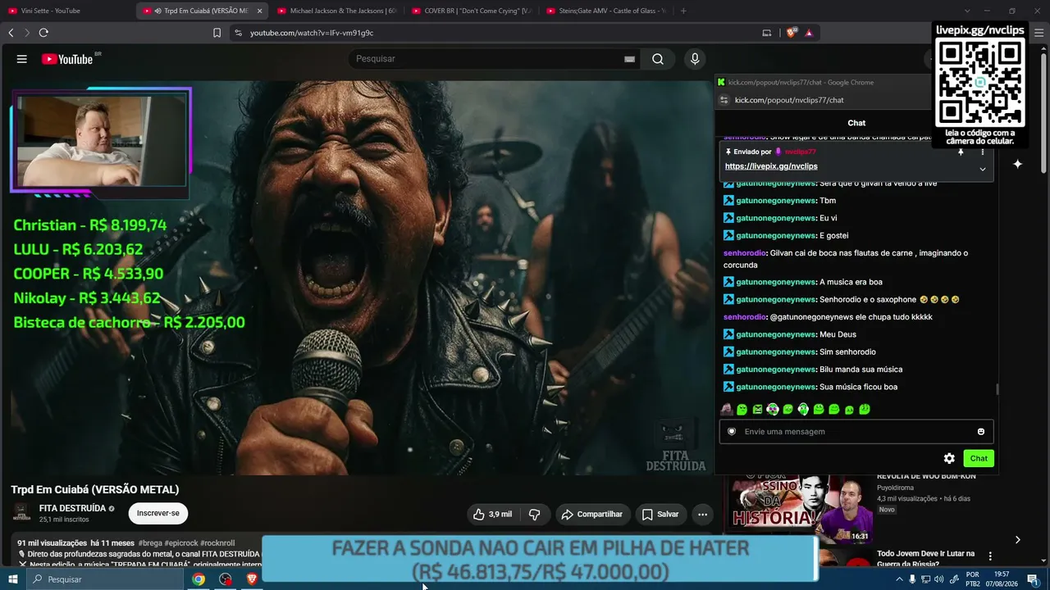1050x590 pixels.
Task: Open Kick chat settings gear
Action: [949, 458]
